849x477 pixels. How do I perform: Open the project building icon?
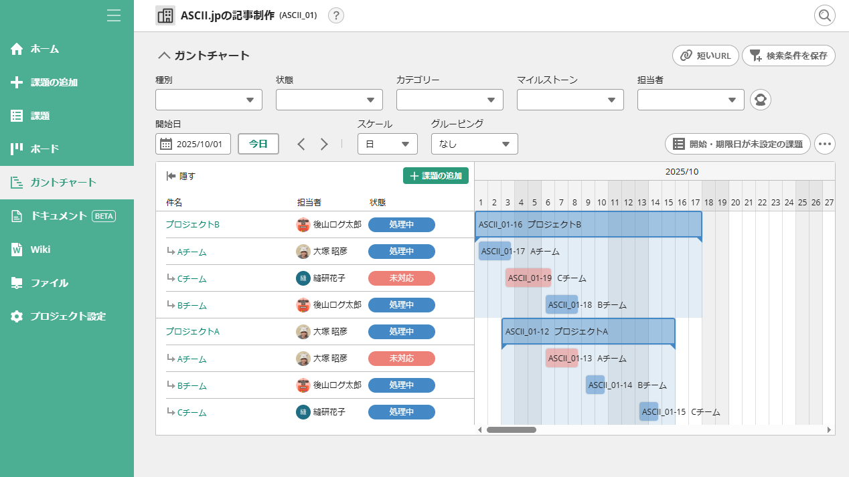click(x=165, y=15)
